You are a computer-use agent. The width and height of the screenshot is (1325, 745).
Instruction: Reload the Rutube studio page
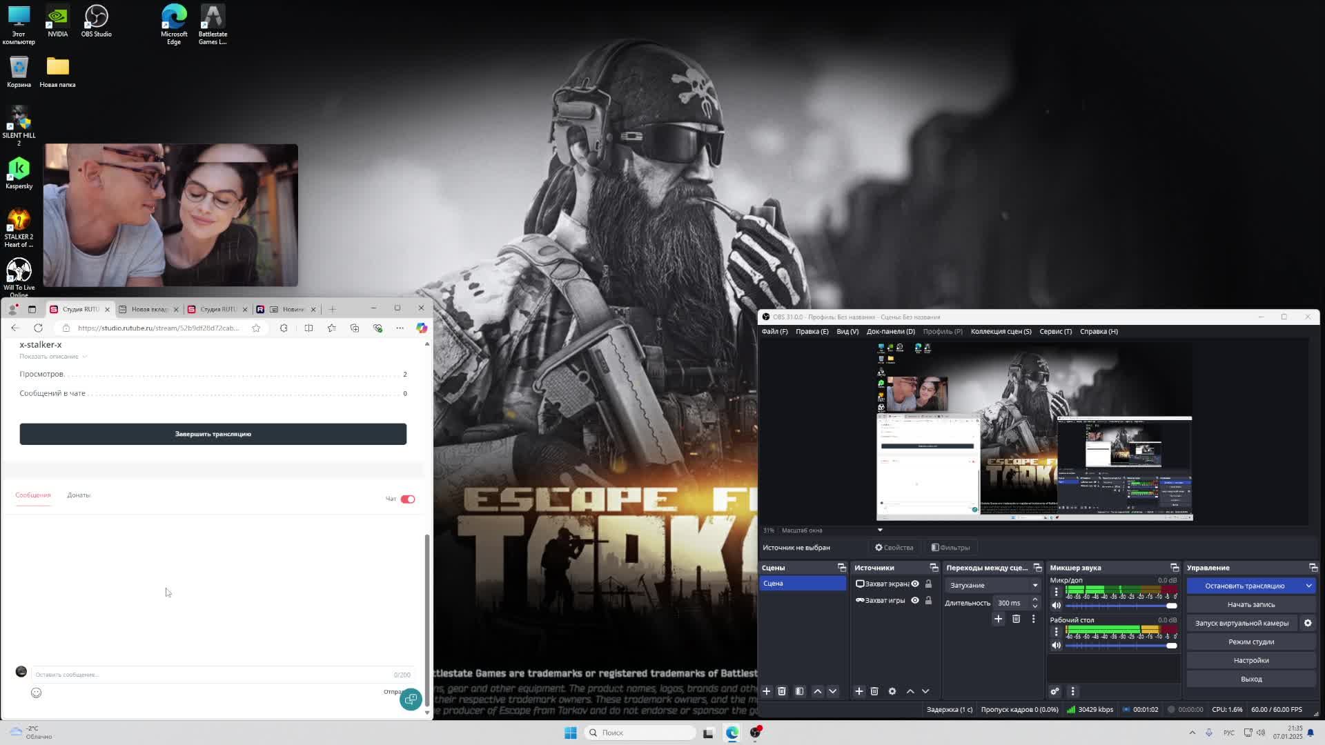click(39, 328)
